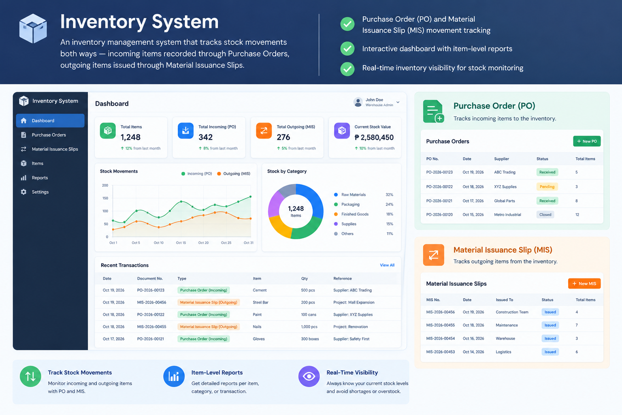Click the Total Incoming (PO) download icon
Viewport: 622px width, 415px height.
[185, 130]
